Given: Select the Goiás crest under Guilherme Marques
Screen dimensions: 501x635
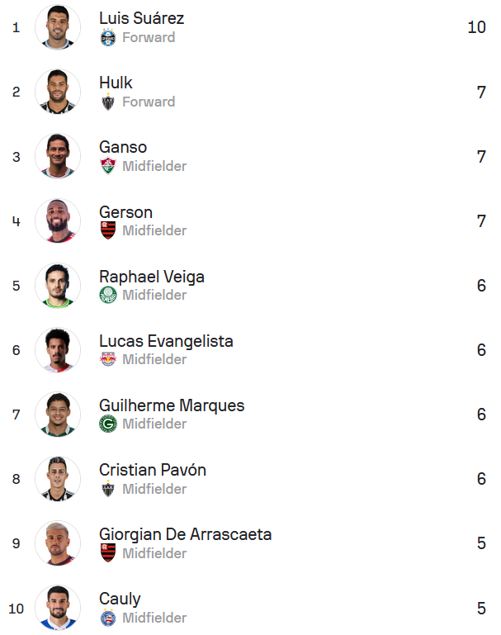Looking at the screenshot, I should coord(107,424).
